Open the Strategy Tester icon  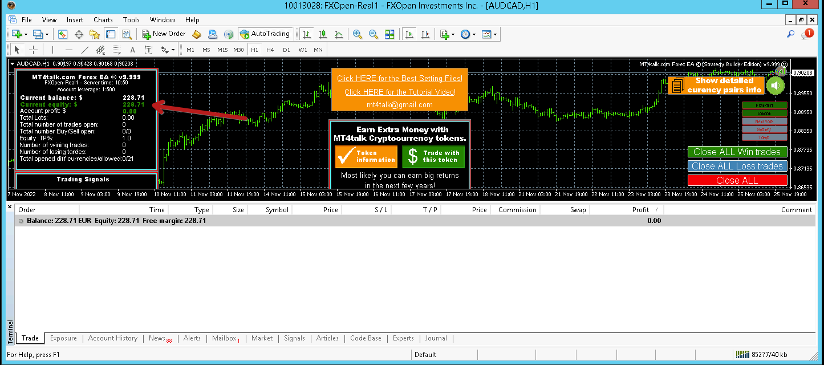coord(126,34)
